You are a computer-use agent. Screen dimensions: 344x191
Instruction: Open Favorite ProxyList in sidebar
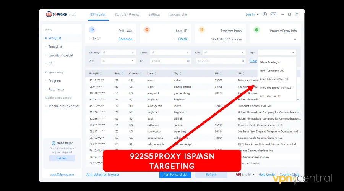[60, 55]
